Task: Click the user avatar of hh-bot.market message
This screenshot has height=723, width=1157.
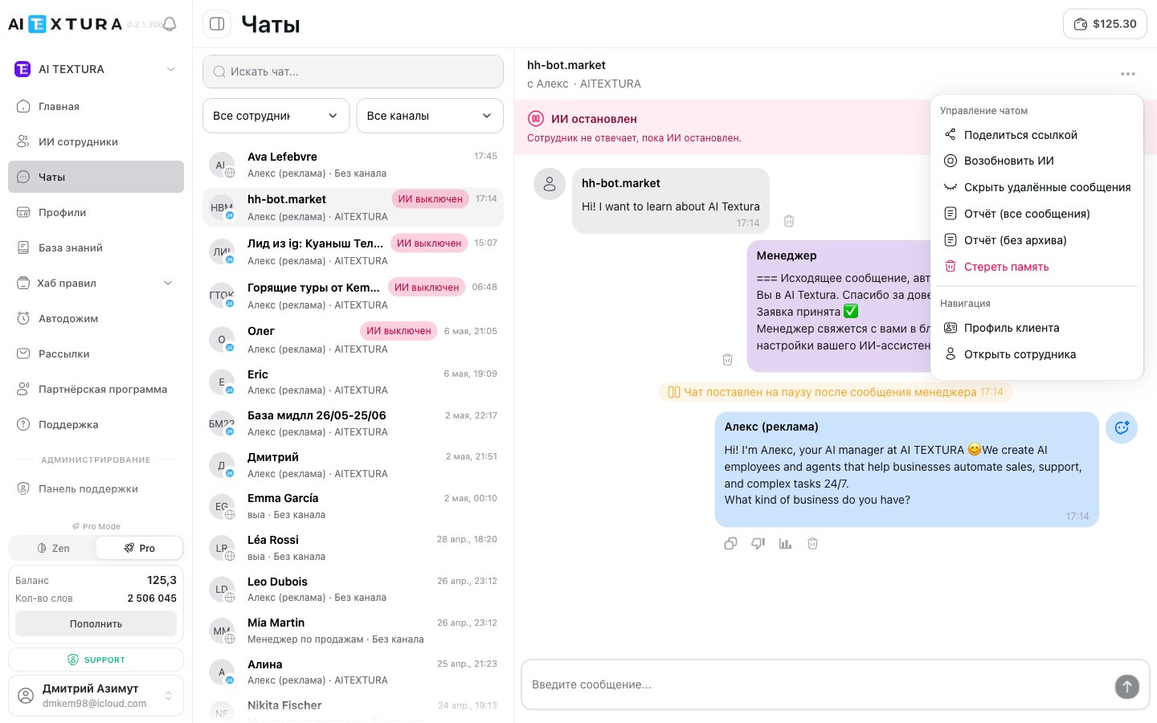Action: 550,184
